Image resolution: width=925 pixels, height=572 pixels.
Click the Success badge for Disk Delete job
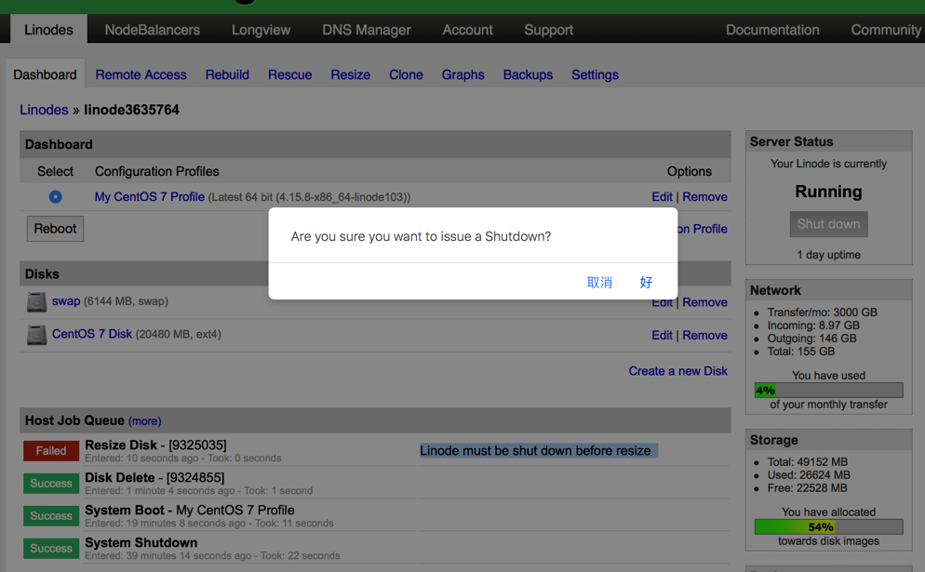point(51,483)
